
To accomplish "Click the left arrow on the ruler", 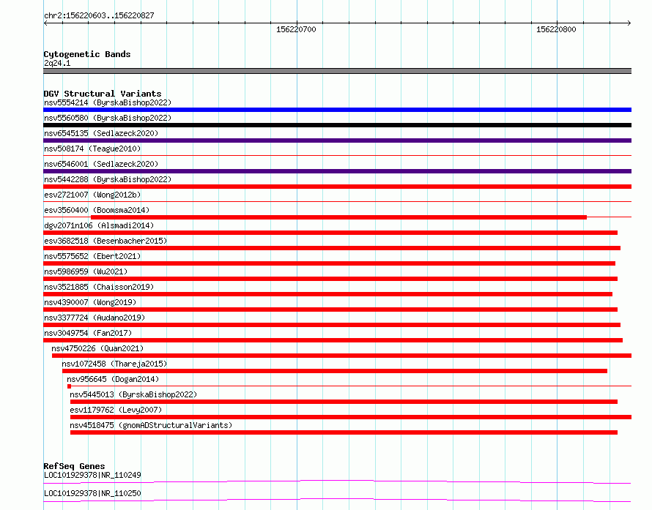I will (45, 23).
